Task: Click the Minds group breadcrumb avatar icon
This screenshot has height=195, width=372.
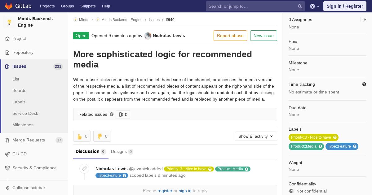Action: (75, 20)
